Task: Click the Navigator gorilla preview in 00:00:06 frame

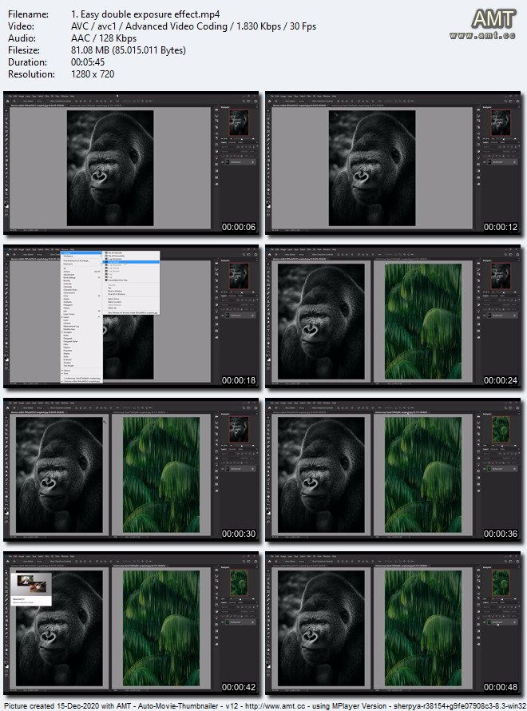Action: [x=239, y=122]
